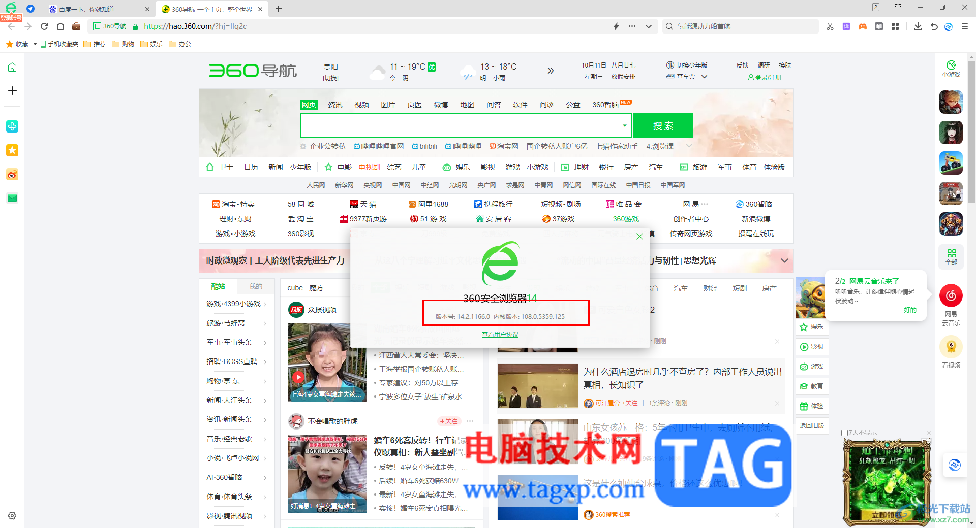This screenshot has width=976, height=528.
Task: Click 好的 on the music tip
Action: click(910, 310)
